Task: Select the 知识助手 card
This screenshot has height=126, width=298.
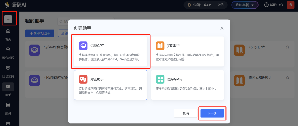Action: tap(188, 51)
